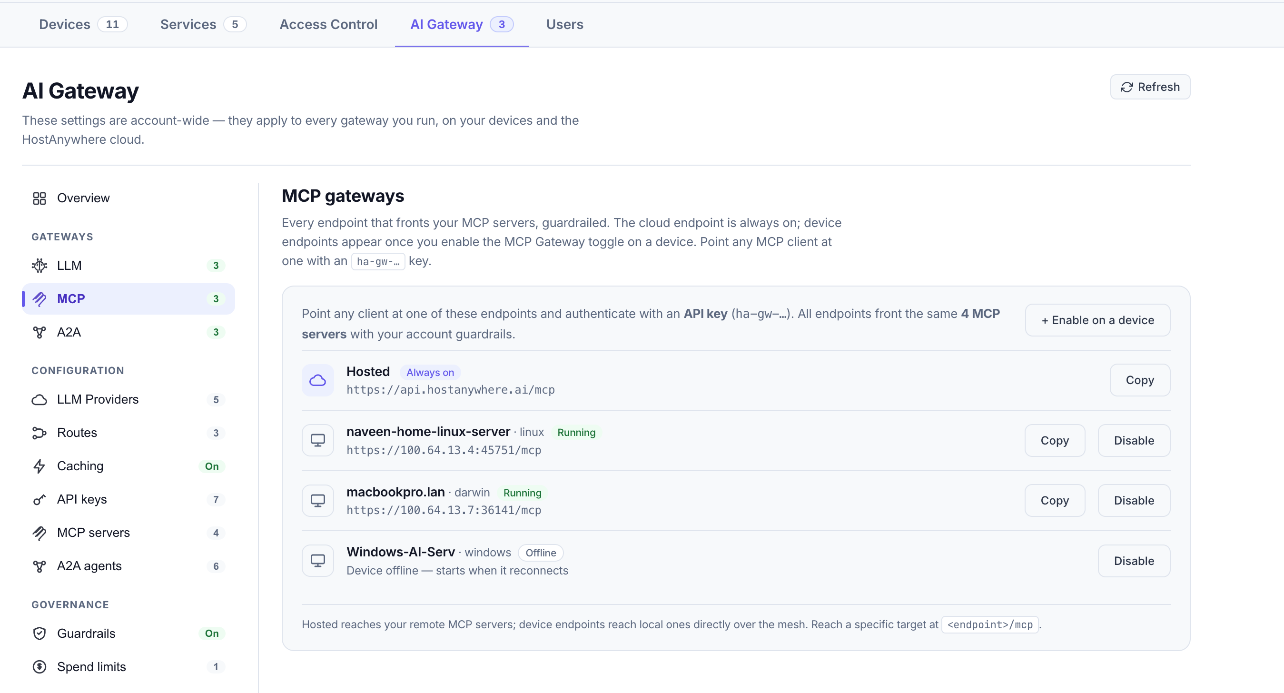Select the AI Gateway tab
The height and width of the screenshot is (693, 1284).
pos(462,24)
